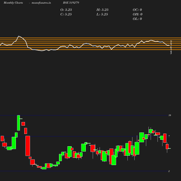Click the 'BSE 519279' symbol label
The image size is (181, 181).
(x=71, y=3)
